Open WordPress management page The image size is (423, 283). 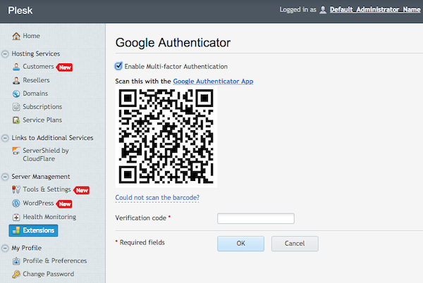coord(38,203)
